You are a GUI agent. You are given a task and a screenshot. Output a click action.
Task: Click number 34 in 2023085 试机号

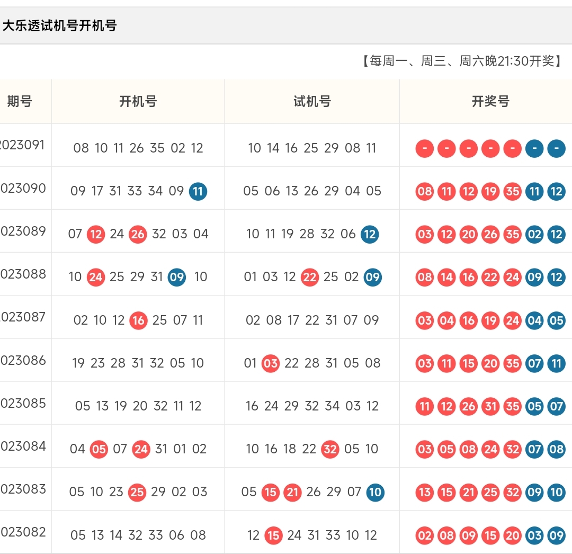point(332,406)
